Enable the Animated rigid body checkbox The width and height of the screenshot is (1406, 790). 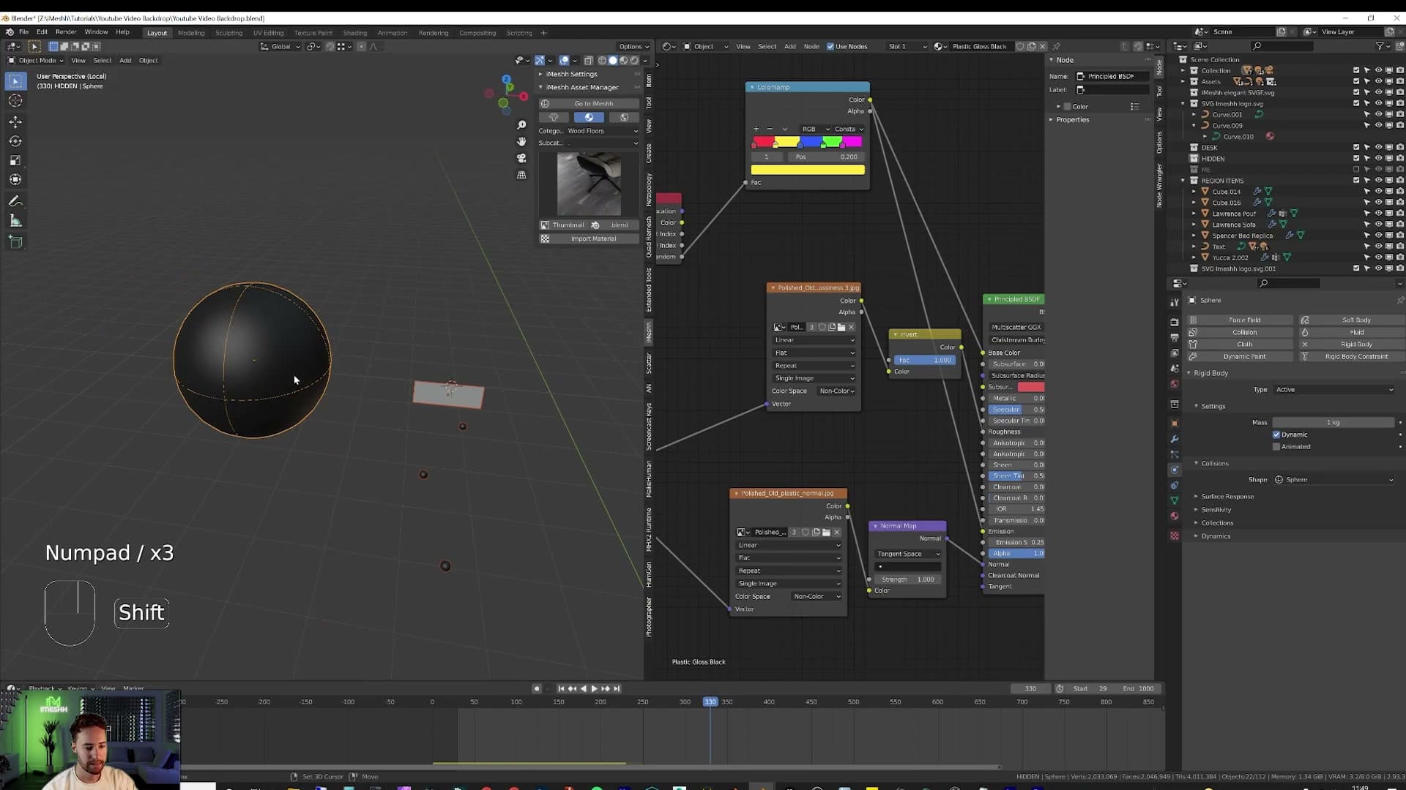1276,446
